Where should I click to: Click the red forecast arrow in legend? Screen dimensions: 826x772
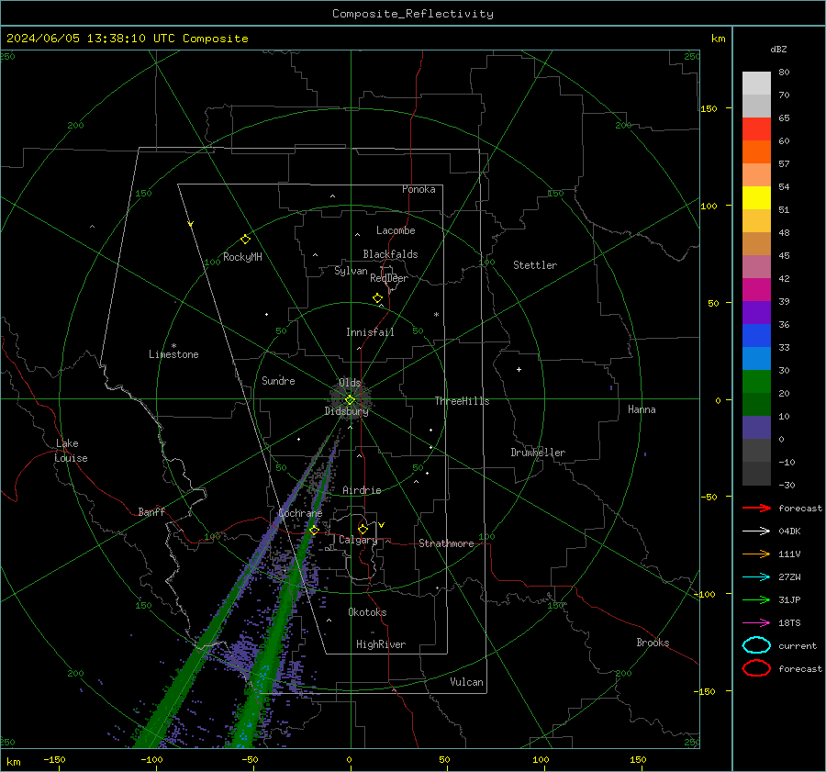[x=756, y=508]
